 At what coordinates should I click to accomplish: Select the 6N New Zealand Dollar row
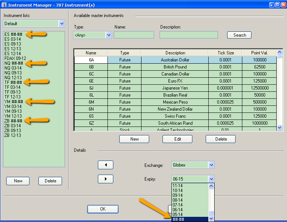tap(175, 109)
